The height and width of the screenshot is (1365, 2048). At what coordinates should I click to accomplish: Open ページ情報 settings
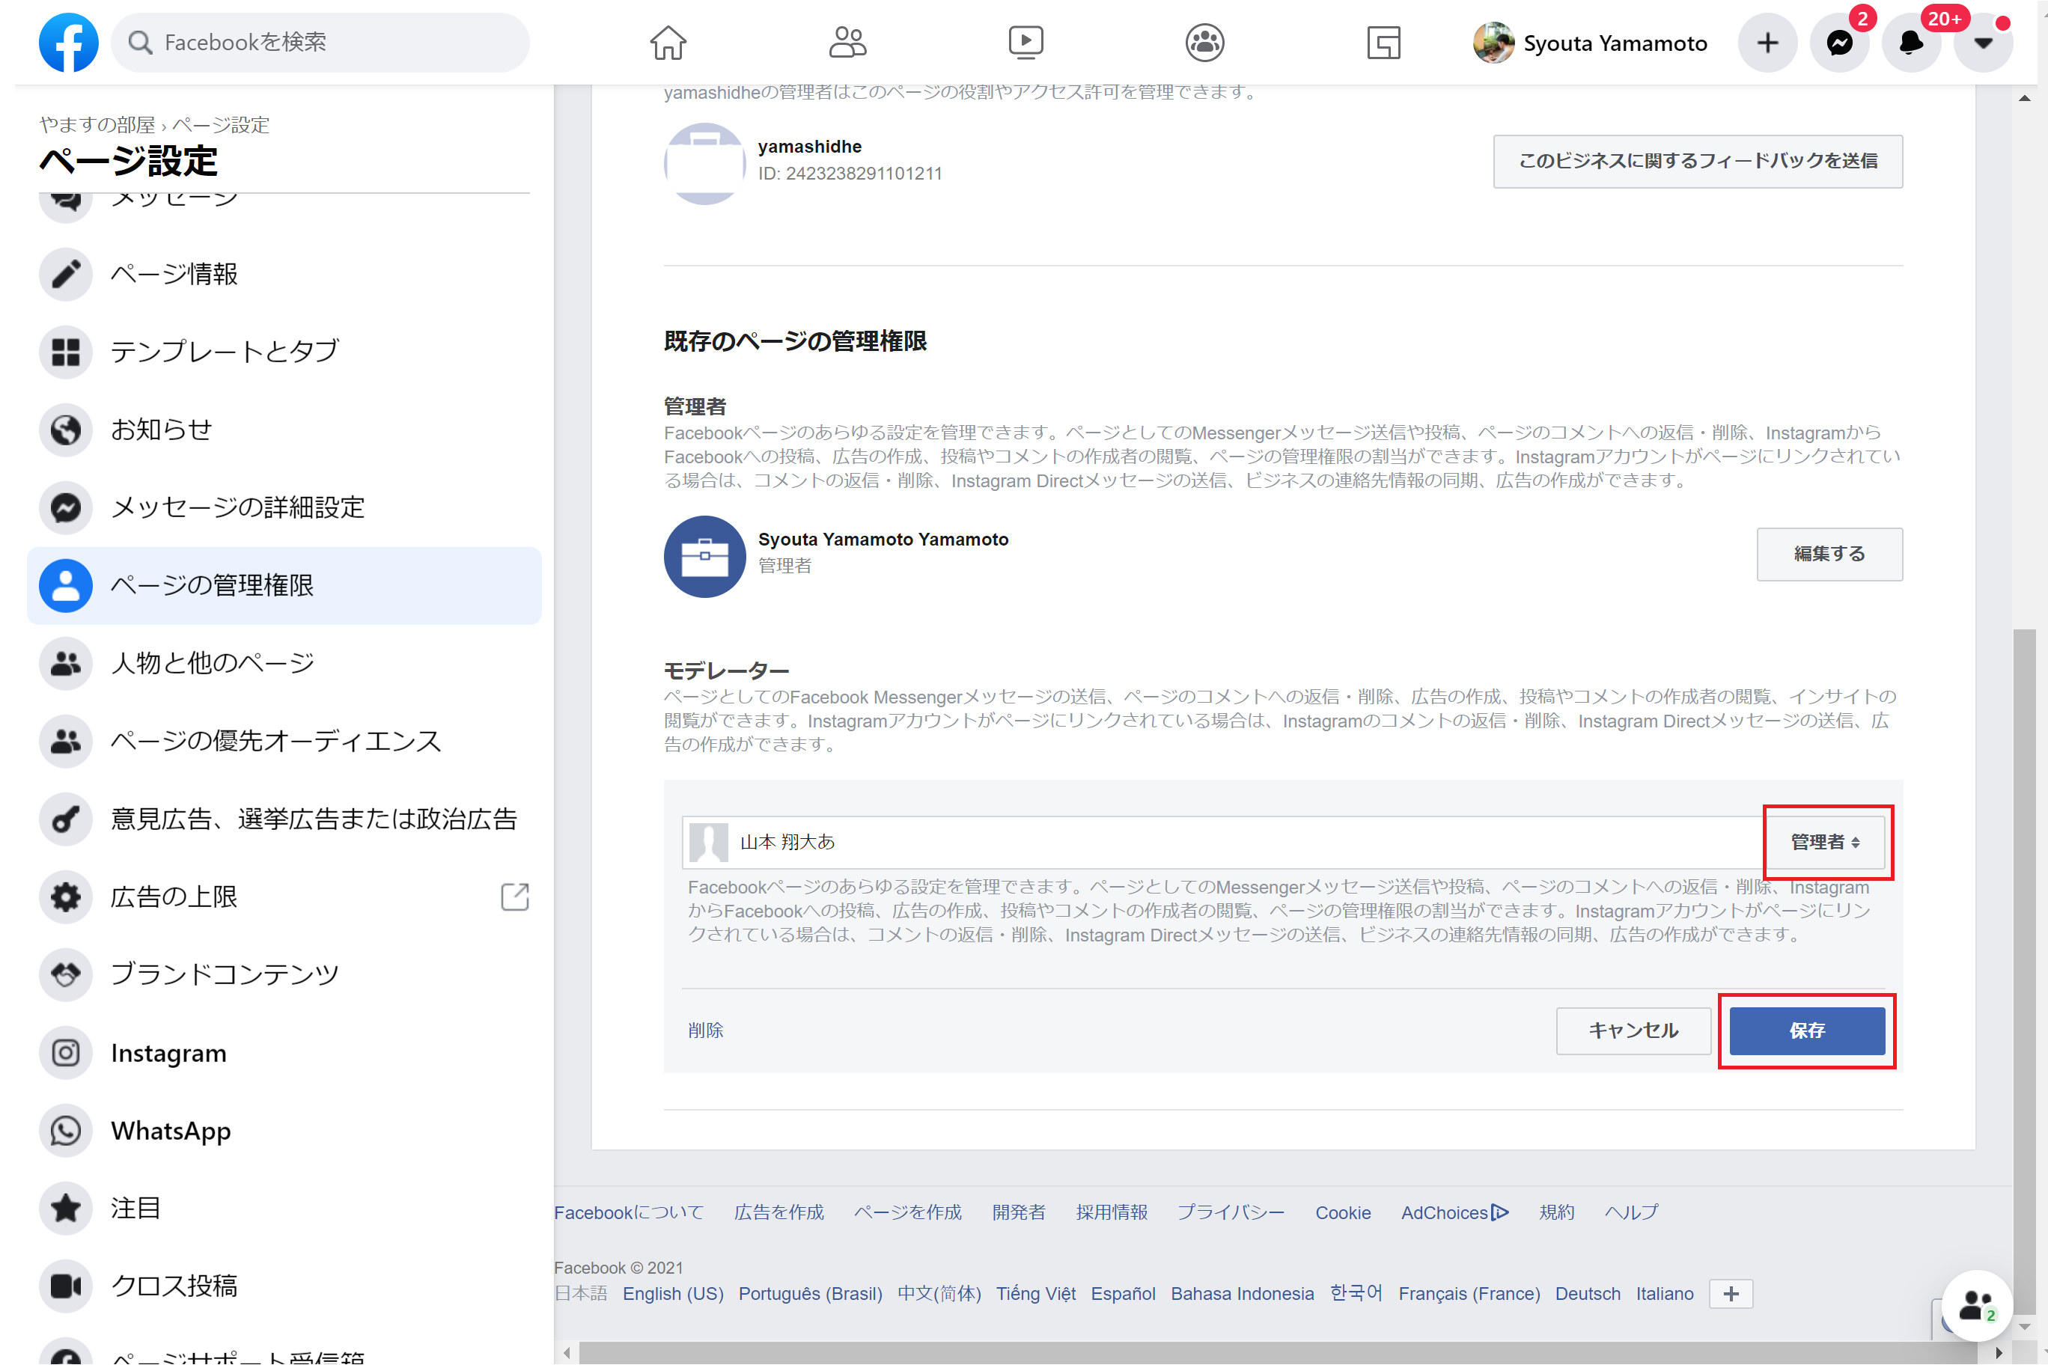click(284, 274)
